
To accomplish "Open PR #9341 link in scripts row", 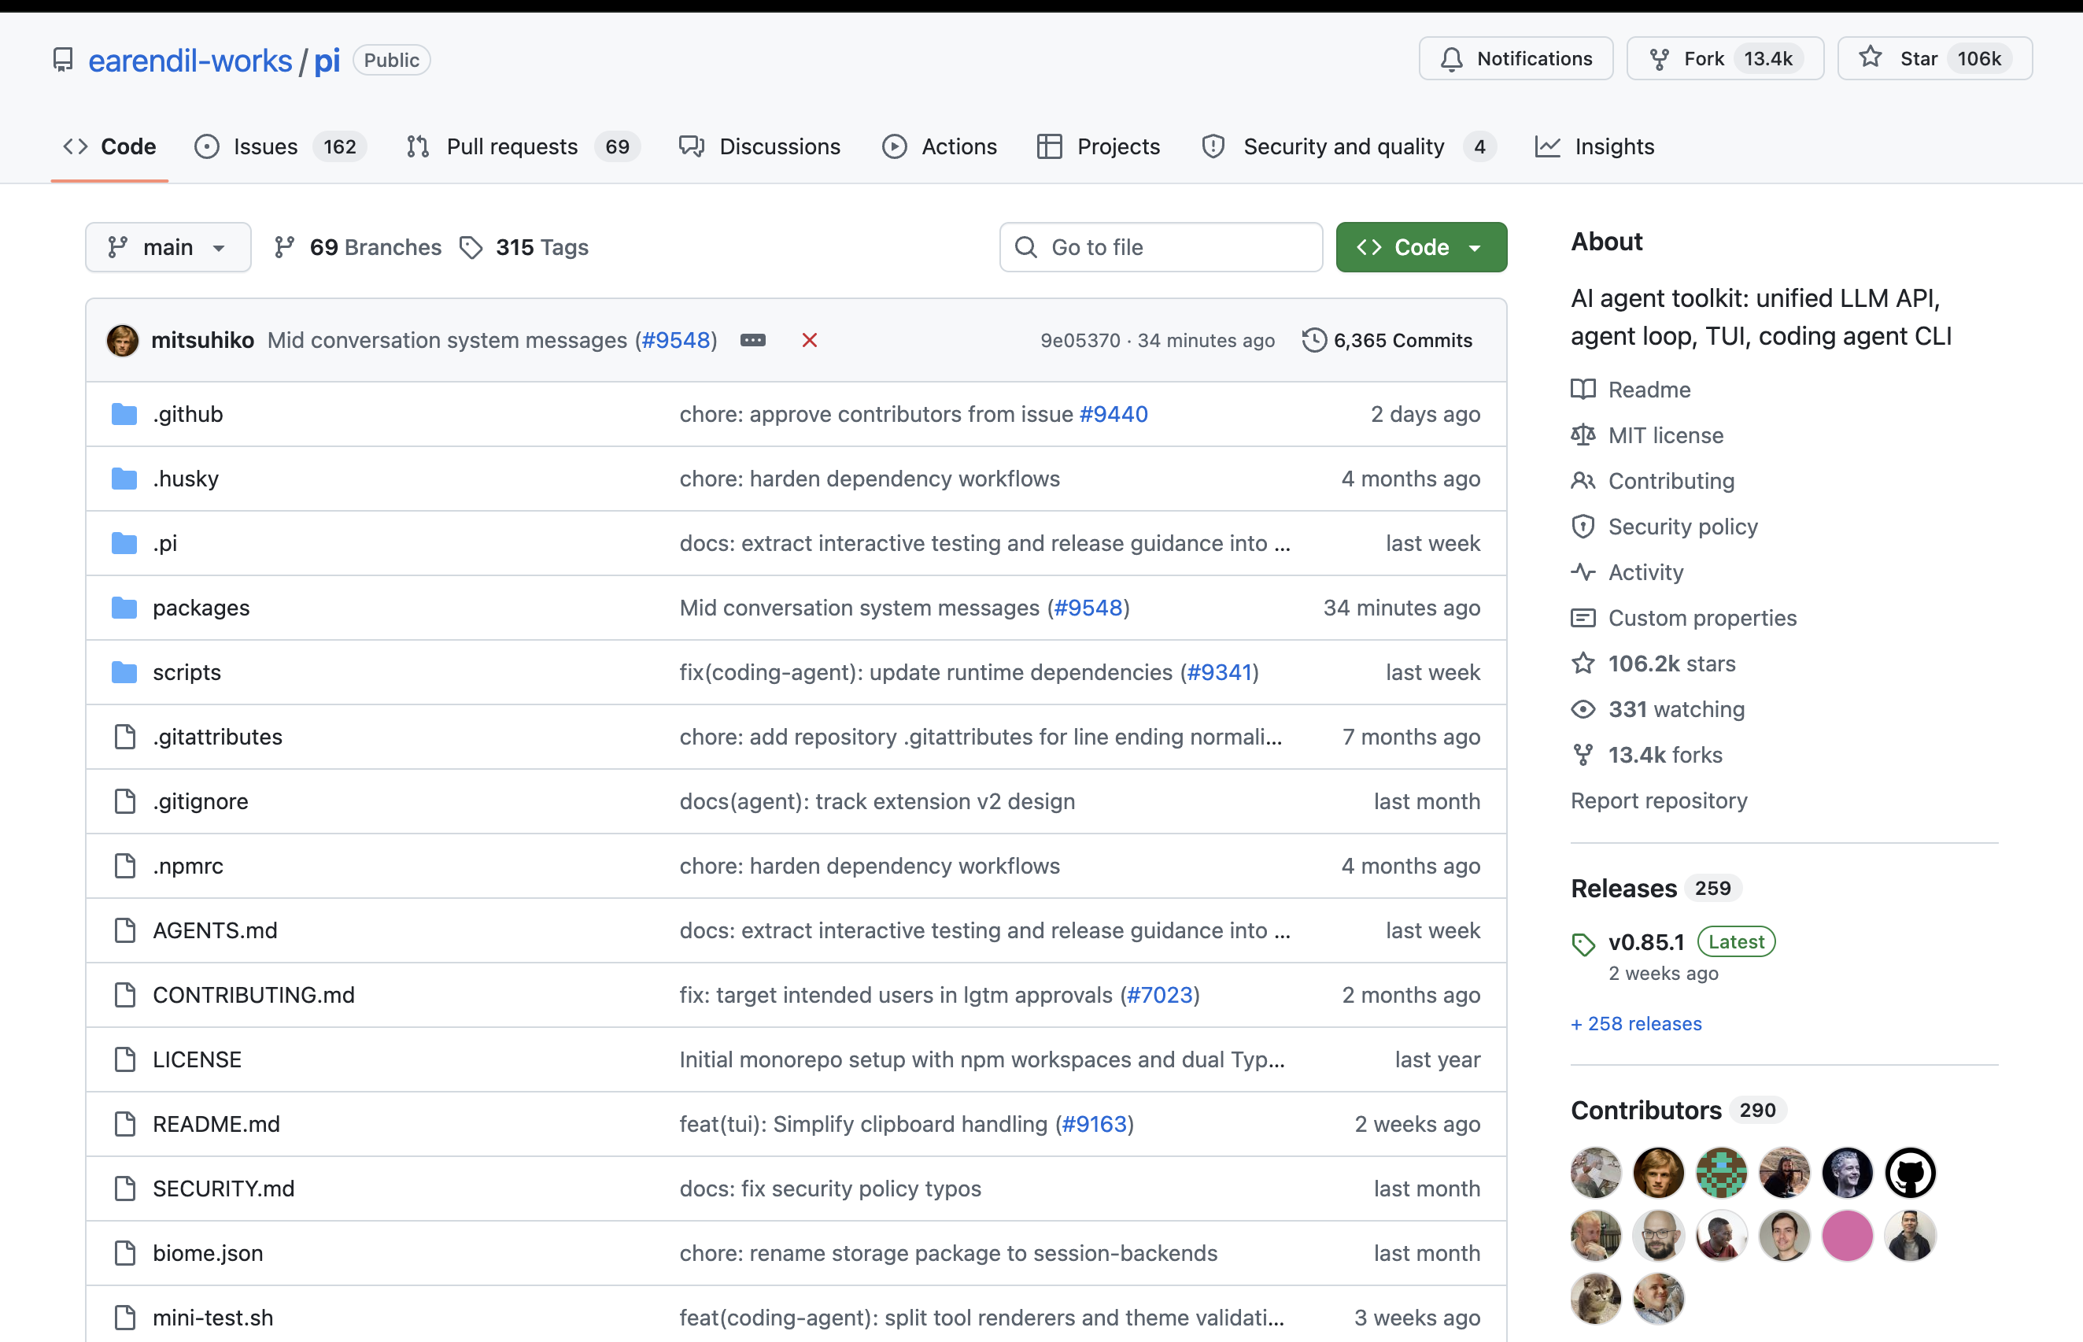I will pyautogui.click(x=1220, y=672).
